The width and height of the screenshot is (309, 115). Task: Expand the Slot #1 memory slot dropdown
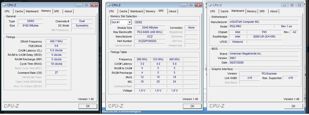tap(130, 22)
